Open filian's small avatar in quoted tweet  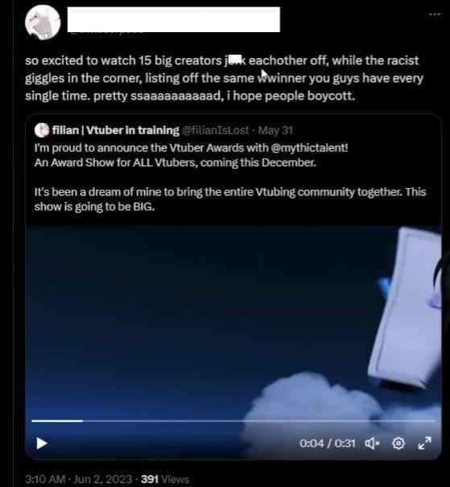click(x=42, y=130)
